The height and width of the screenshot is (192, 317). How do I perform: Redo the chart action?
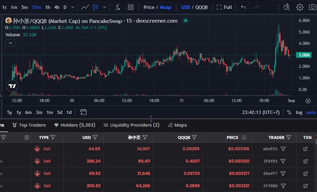256,7
